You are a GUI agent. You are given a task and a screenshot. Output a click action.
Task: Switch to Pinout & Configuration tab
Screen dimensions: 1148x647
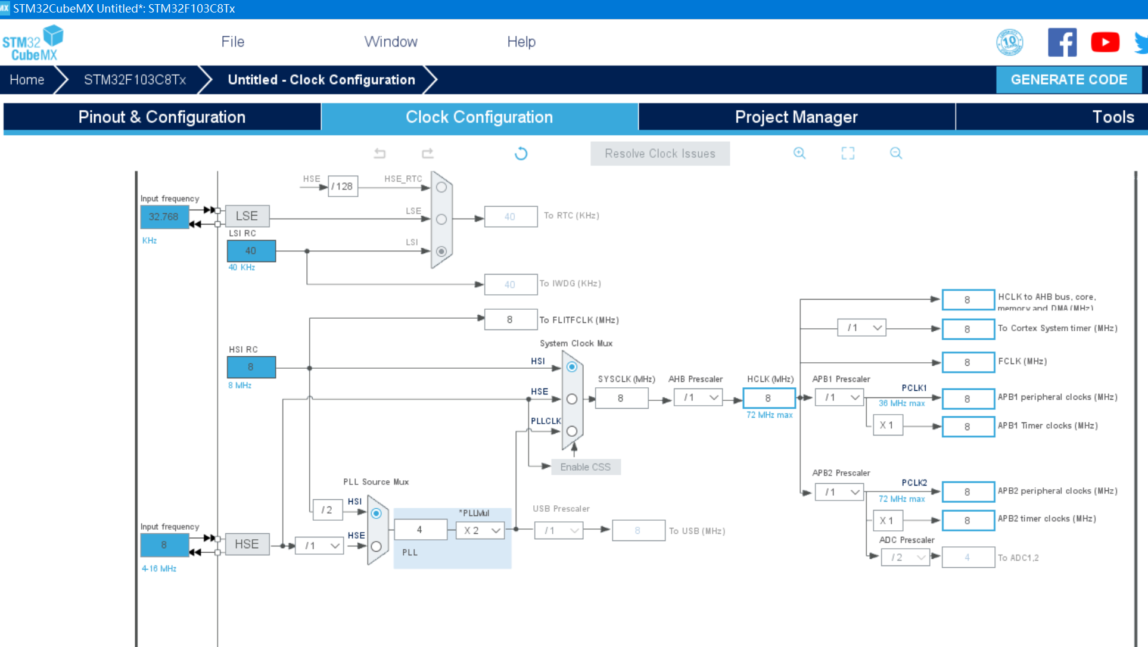point(162,117)
